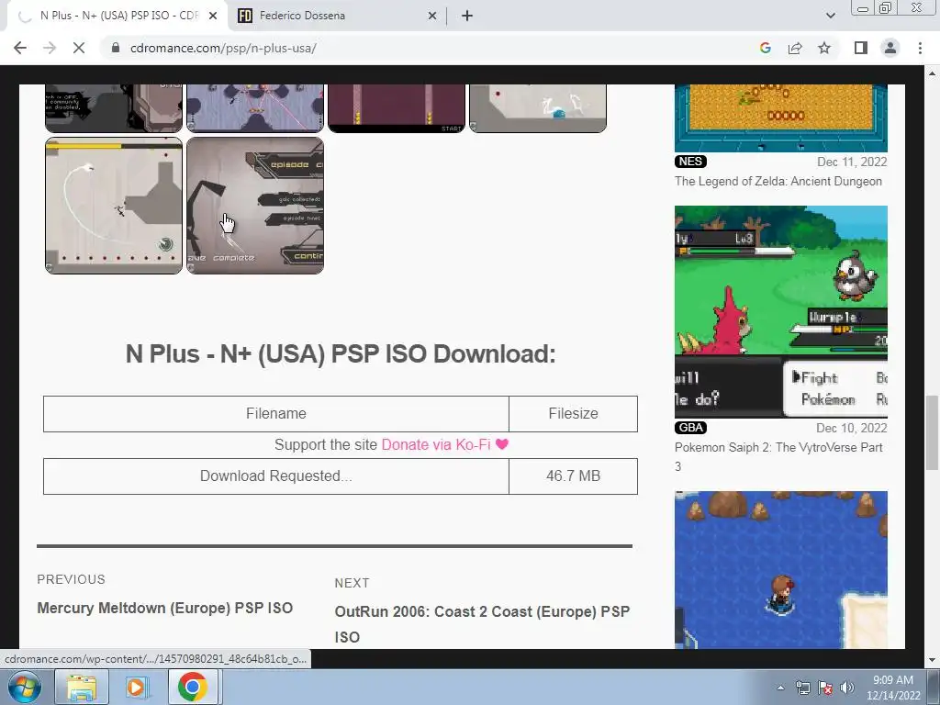
Task: Open the Zelda dungeon screenshot thumbnail
Action: tap(780, 118)
